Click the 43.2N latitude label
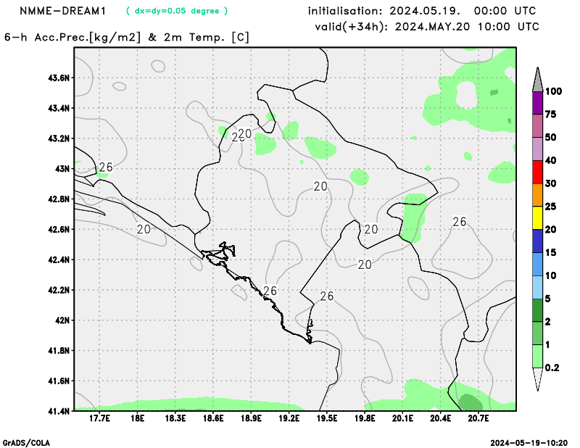The width and height of the screenshot is (580, 448). point(59,138)
